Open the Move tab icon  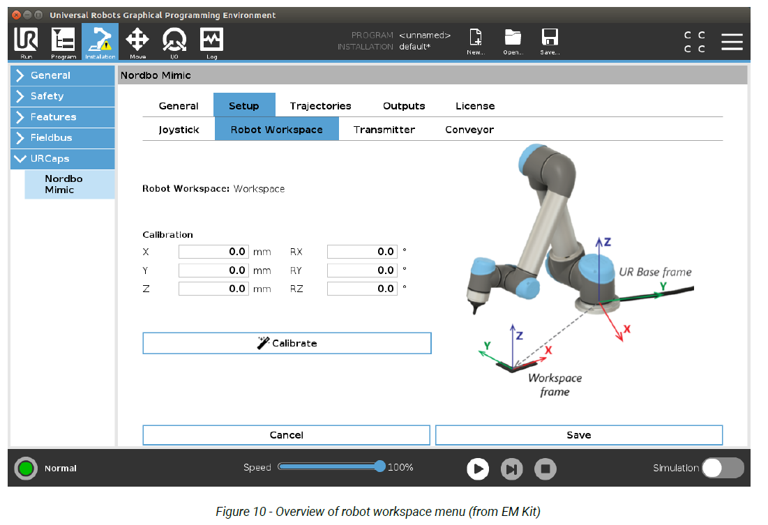[137, 42]
